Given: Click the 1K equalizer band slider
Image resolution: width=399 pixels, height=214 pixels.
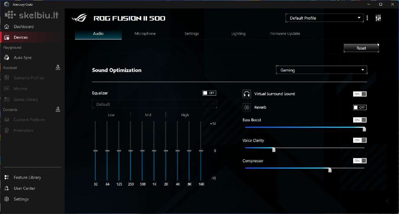Looking at the screenshot, I should click(x=154, y=151).
